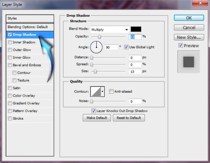Enable the Outer Glow checkbox
Screen dimensions: 210x163
point(10,50)
